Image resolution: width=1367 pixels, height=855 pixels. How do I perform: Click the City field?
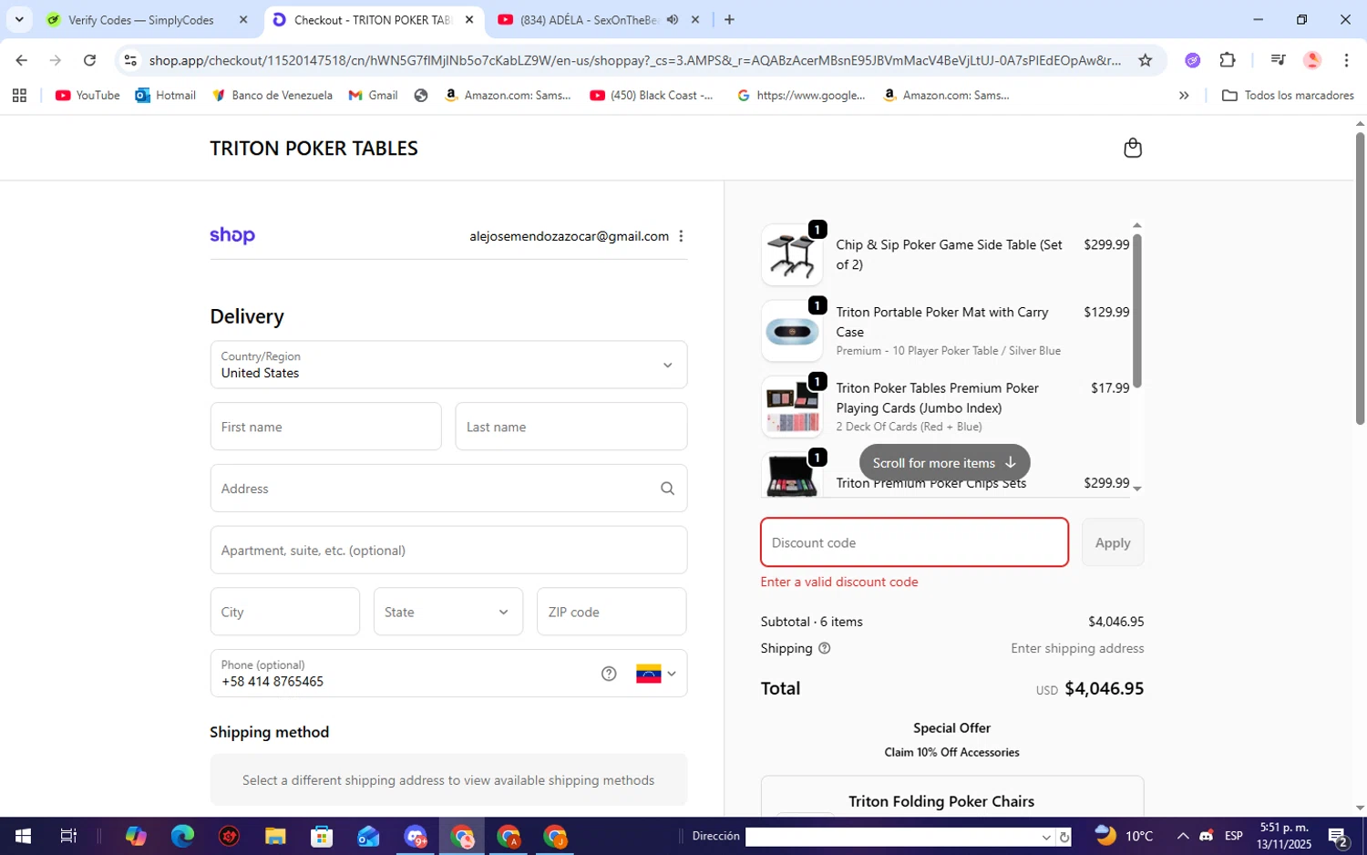284,612
